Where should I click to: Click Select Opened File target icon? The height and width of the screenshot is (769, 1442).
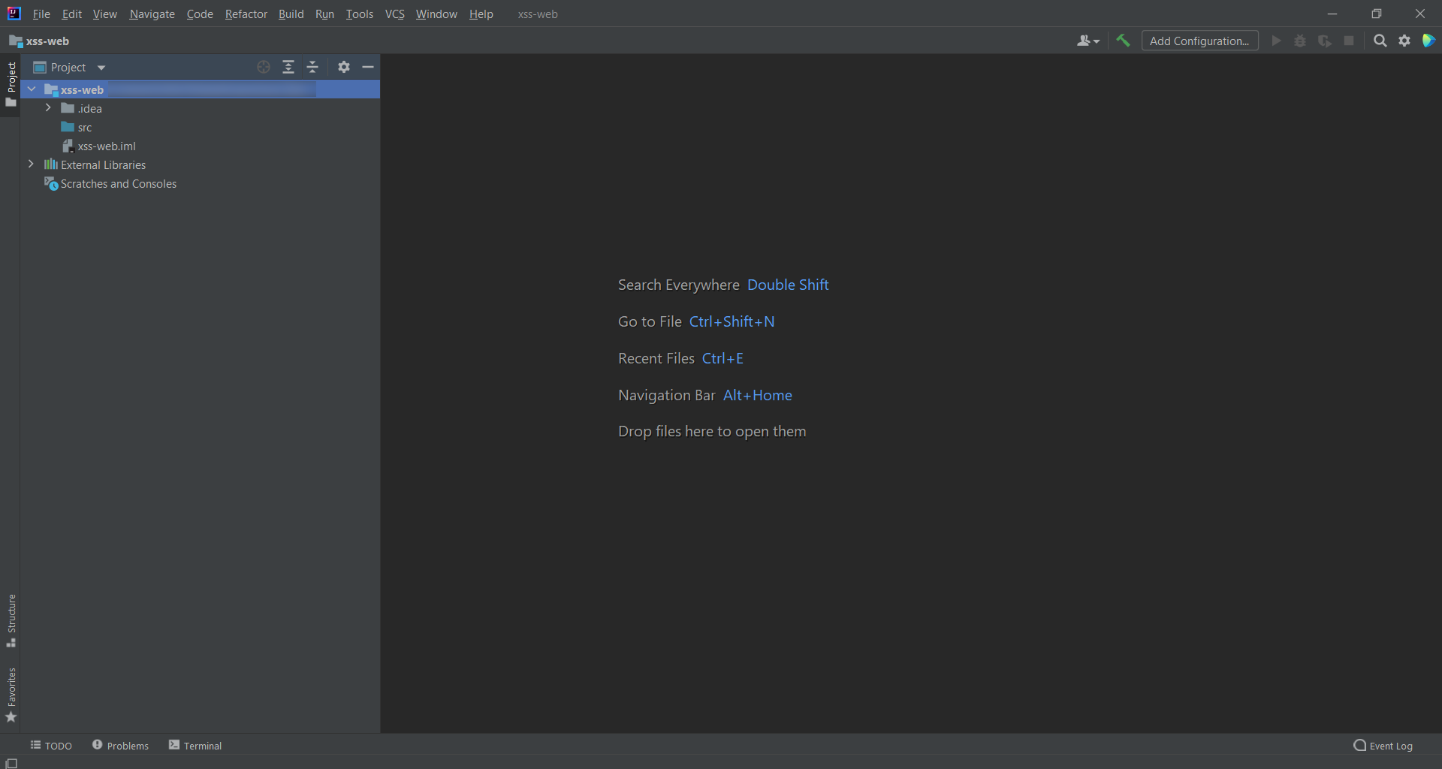(264, 67)
